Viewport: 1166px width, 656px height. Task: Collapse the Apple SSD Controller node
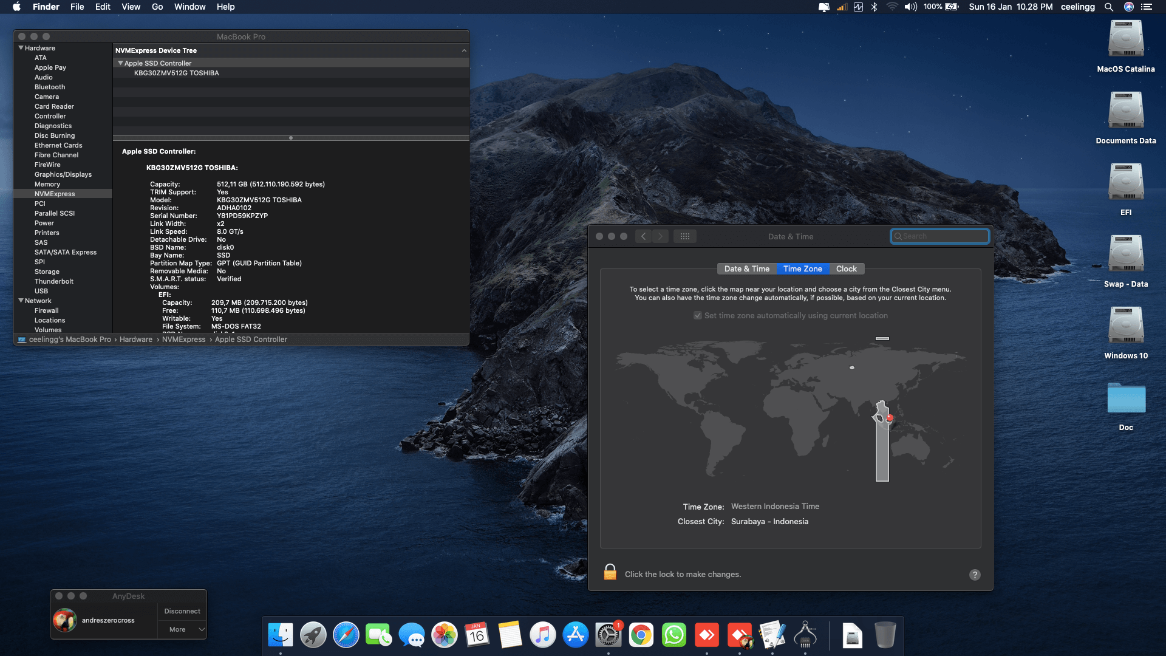120,63
